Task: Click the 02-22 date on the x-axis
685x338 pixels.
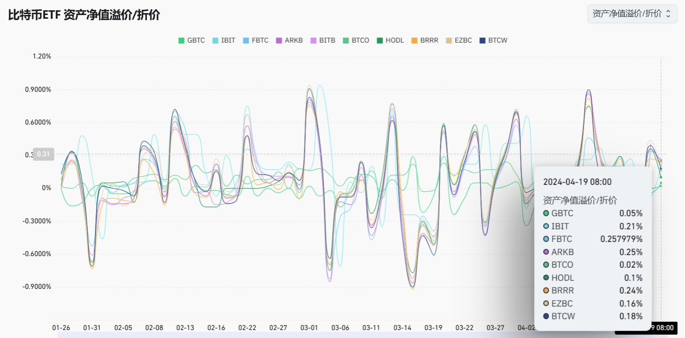Action: pyautogui.click(x=247, y=328)
